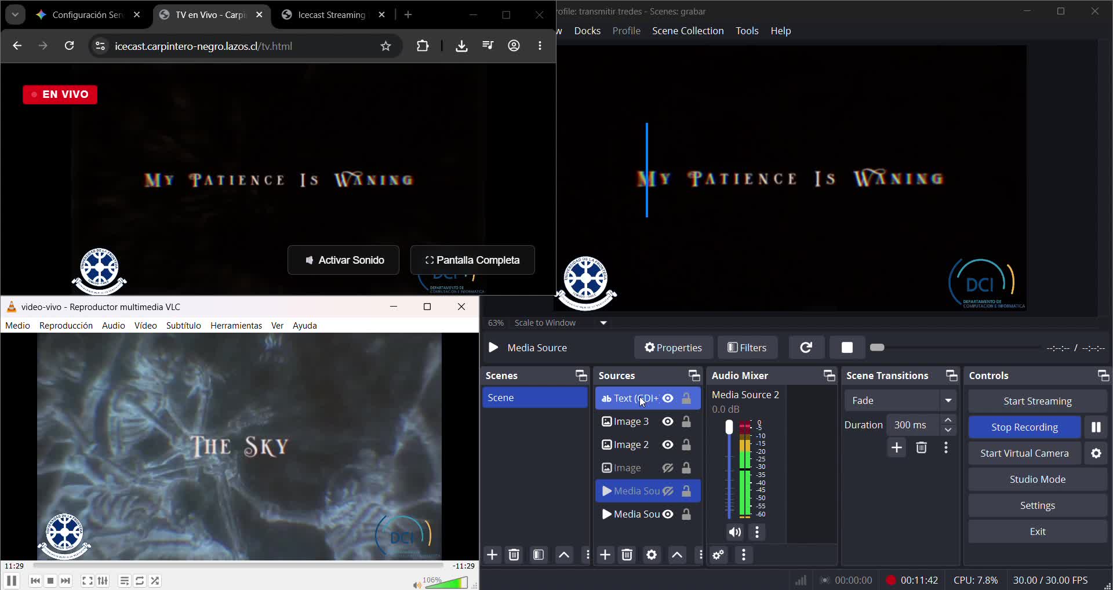Click Activar Sonido on web player
Screen dimensions: 1113x590
click(x=343, y=260)
